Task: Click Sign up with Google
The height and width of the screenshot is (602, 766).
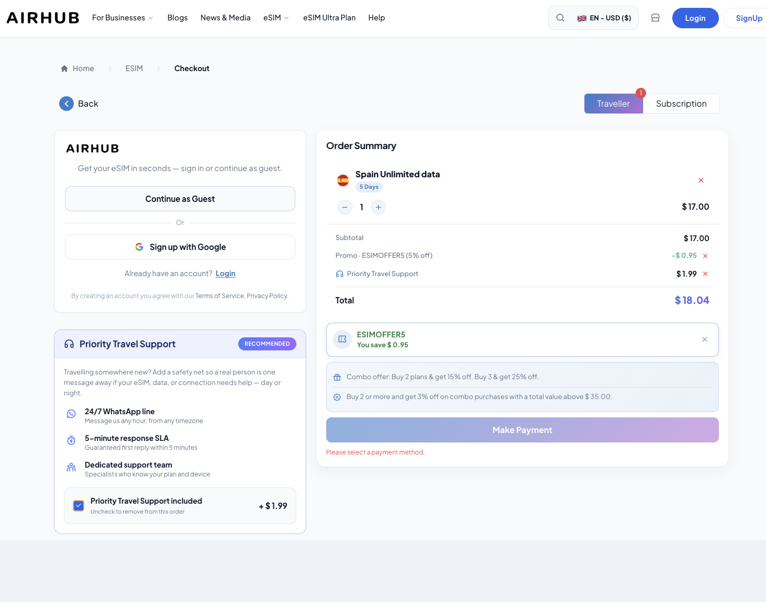Action: tap(180, 247)
